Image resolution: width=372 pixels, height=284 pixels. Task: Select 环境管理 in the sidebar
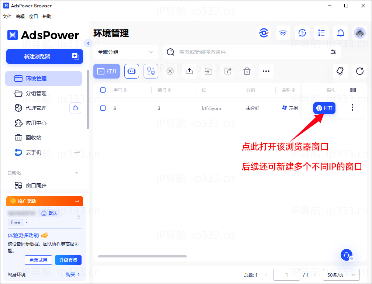(x=44, y=79)
